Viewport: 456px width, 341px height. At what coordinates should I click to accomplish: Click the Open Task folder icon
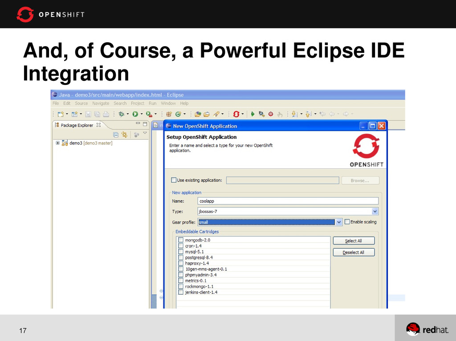tap(207, 114)
